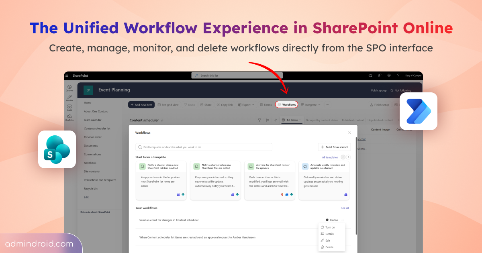482x253 pixels.
Task: Open the Team calendar navigation item
Action: (x=92, y=120)
